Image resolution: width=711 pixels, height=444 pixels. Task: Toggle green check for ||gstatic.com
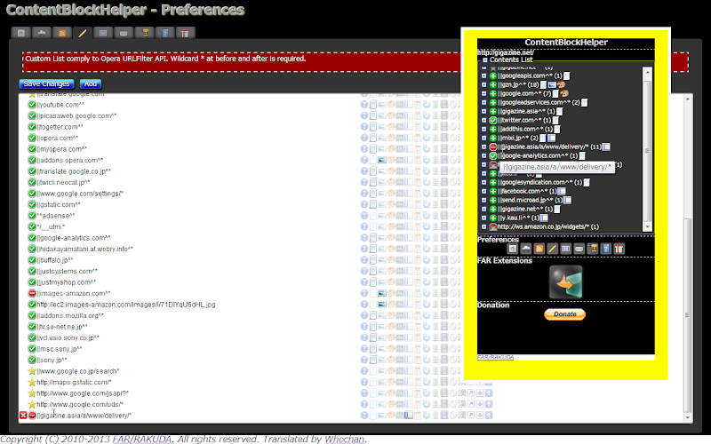pyautogui.click(x=32, y=205)
